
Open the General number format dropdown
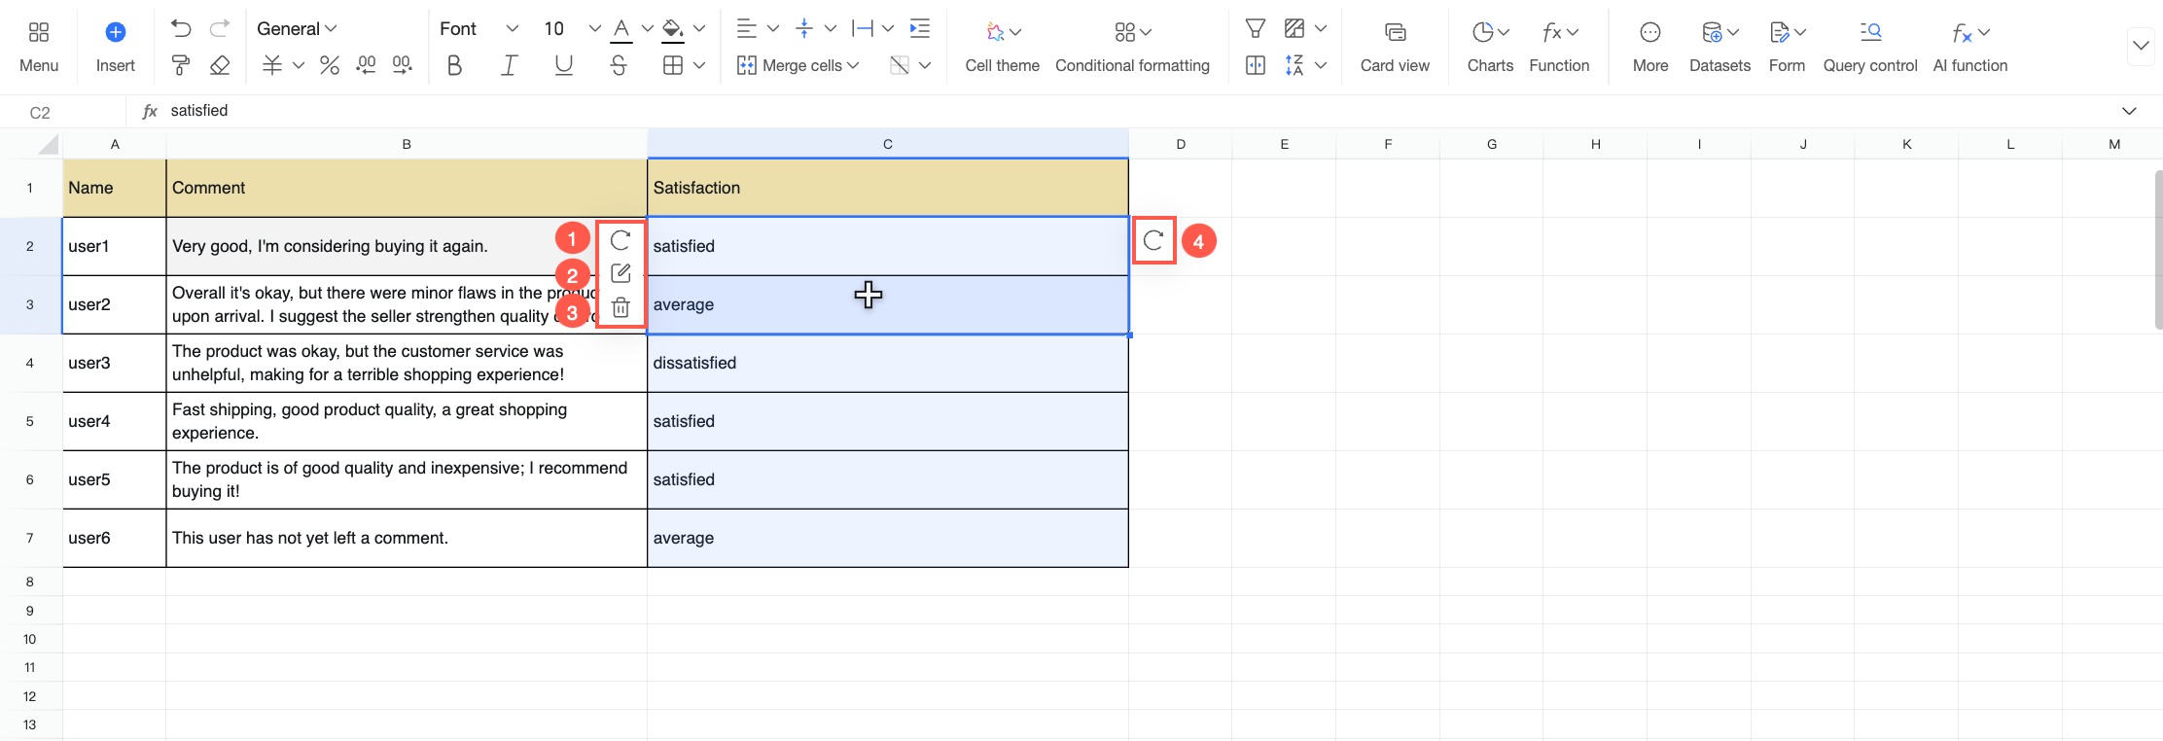(x=297, y=29)
